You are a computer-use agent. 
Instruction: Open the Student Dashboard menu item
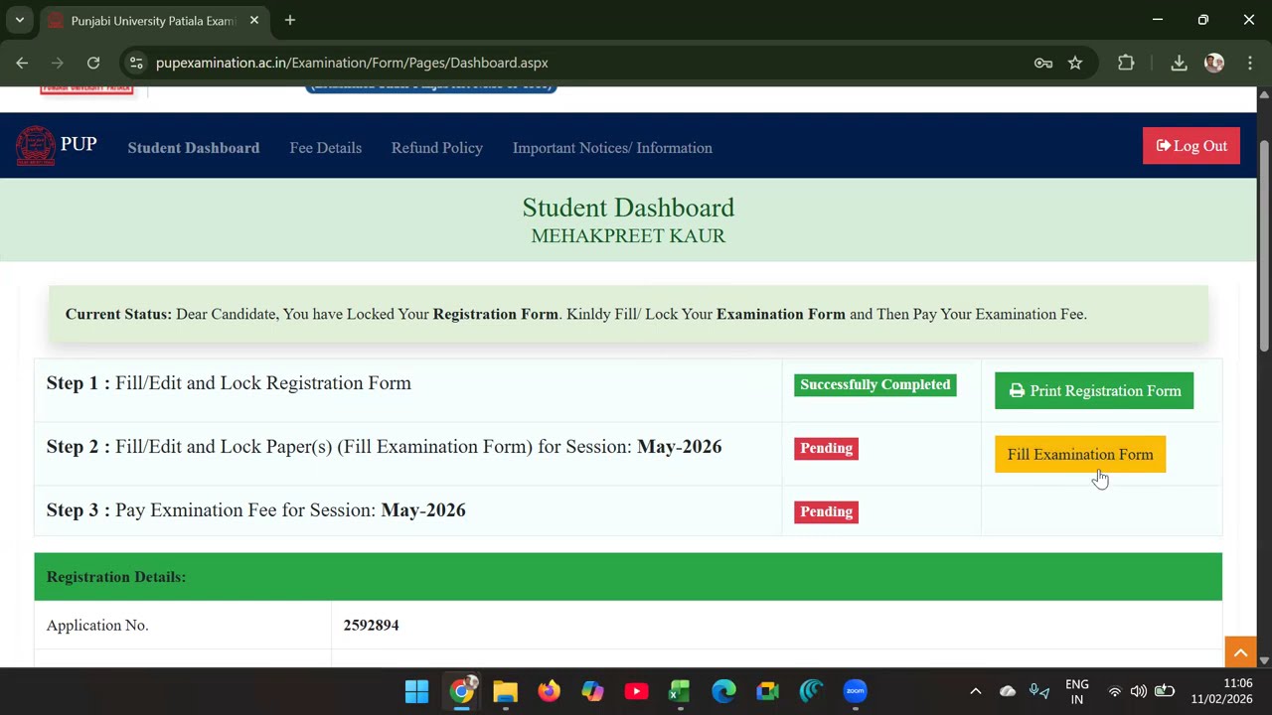point(194,148)
